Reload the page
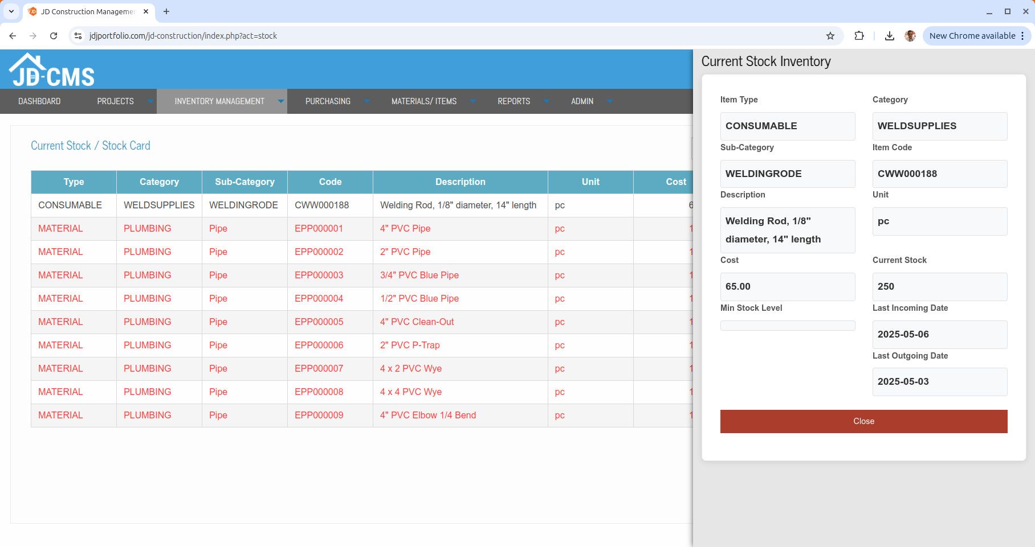The width and height of the screenshot is (1035, 547). pos(54,36)
